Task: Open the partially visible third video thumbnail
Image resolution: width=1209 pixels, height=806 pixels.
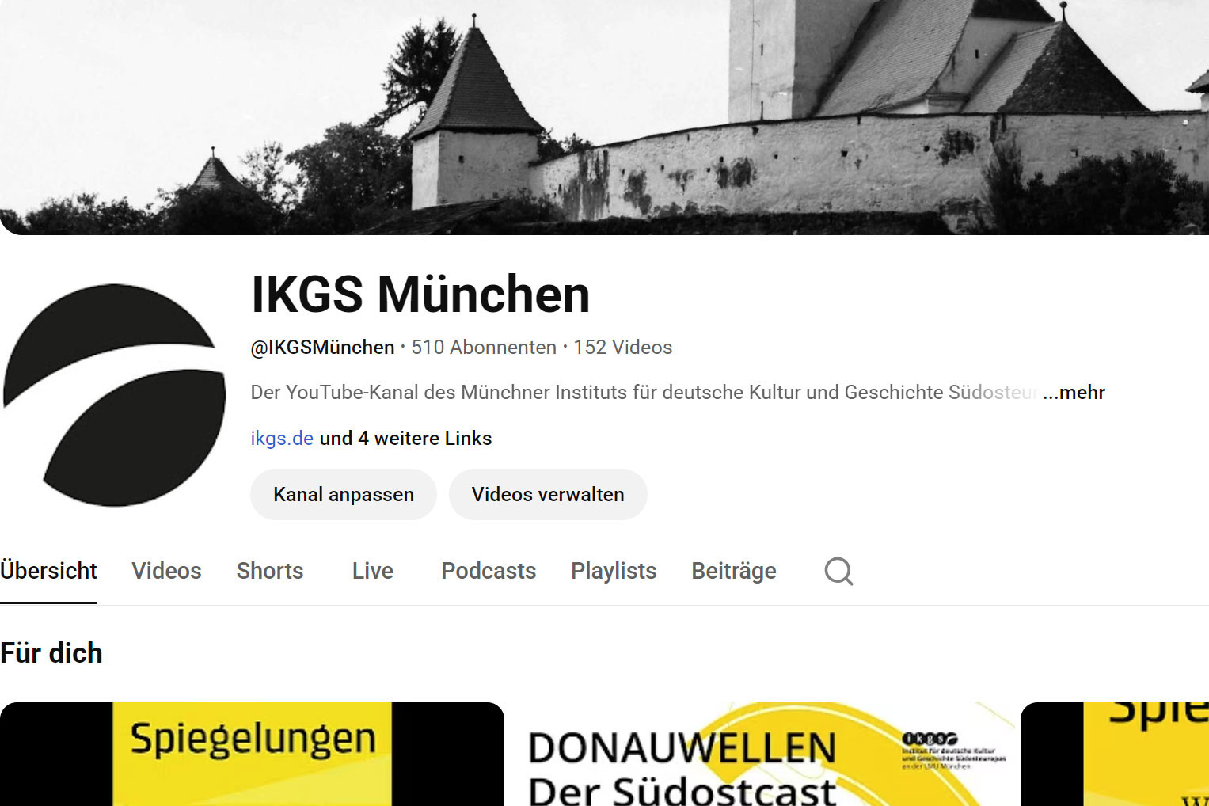Action: point(1115,754)
